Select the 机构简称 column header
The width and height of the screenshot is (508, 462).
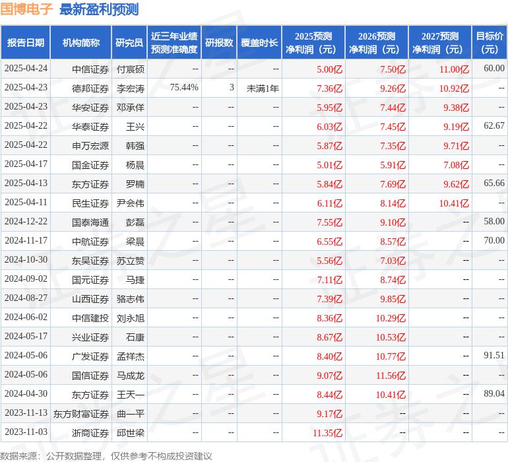coord(81,43)
